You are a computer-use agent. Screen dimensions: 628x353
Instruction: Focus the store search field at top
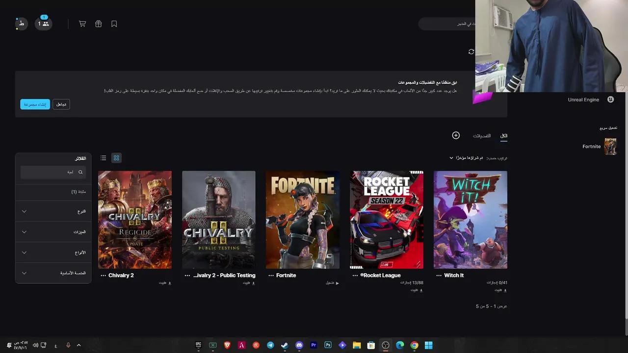[x=446, y=24]
